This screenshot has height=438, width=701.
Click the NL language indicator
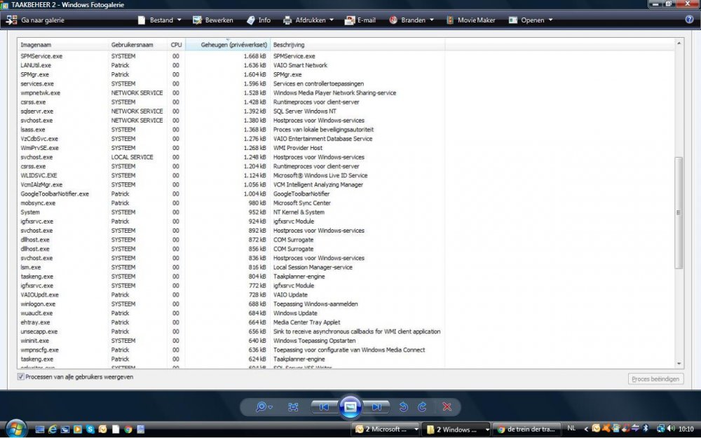(571, 428)
